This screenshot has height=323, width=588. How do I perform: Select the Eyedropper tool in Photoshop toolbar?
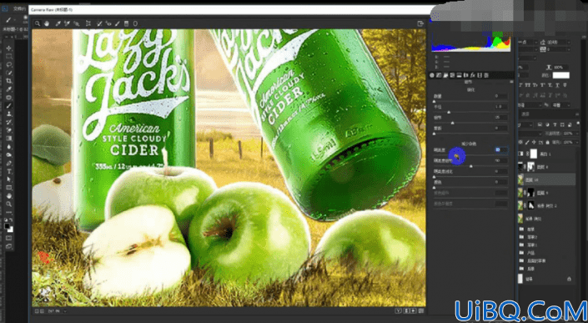pos(9,89)
